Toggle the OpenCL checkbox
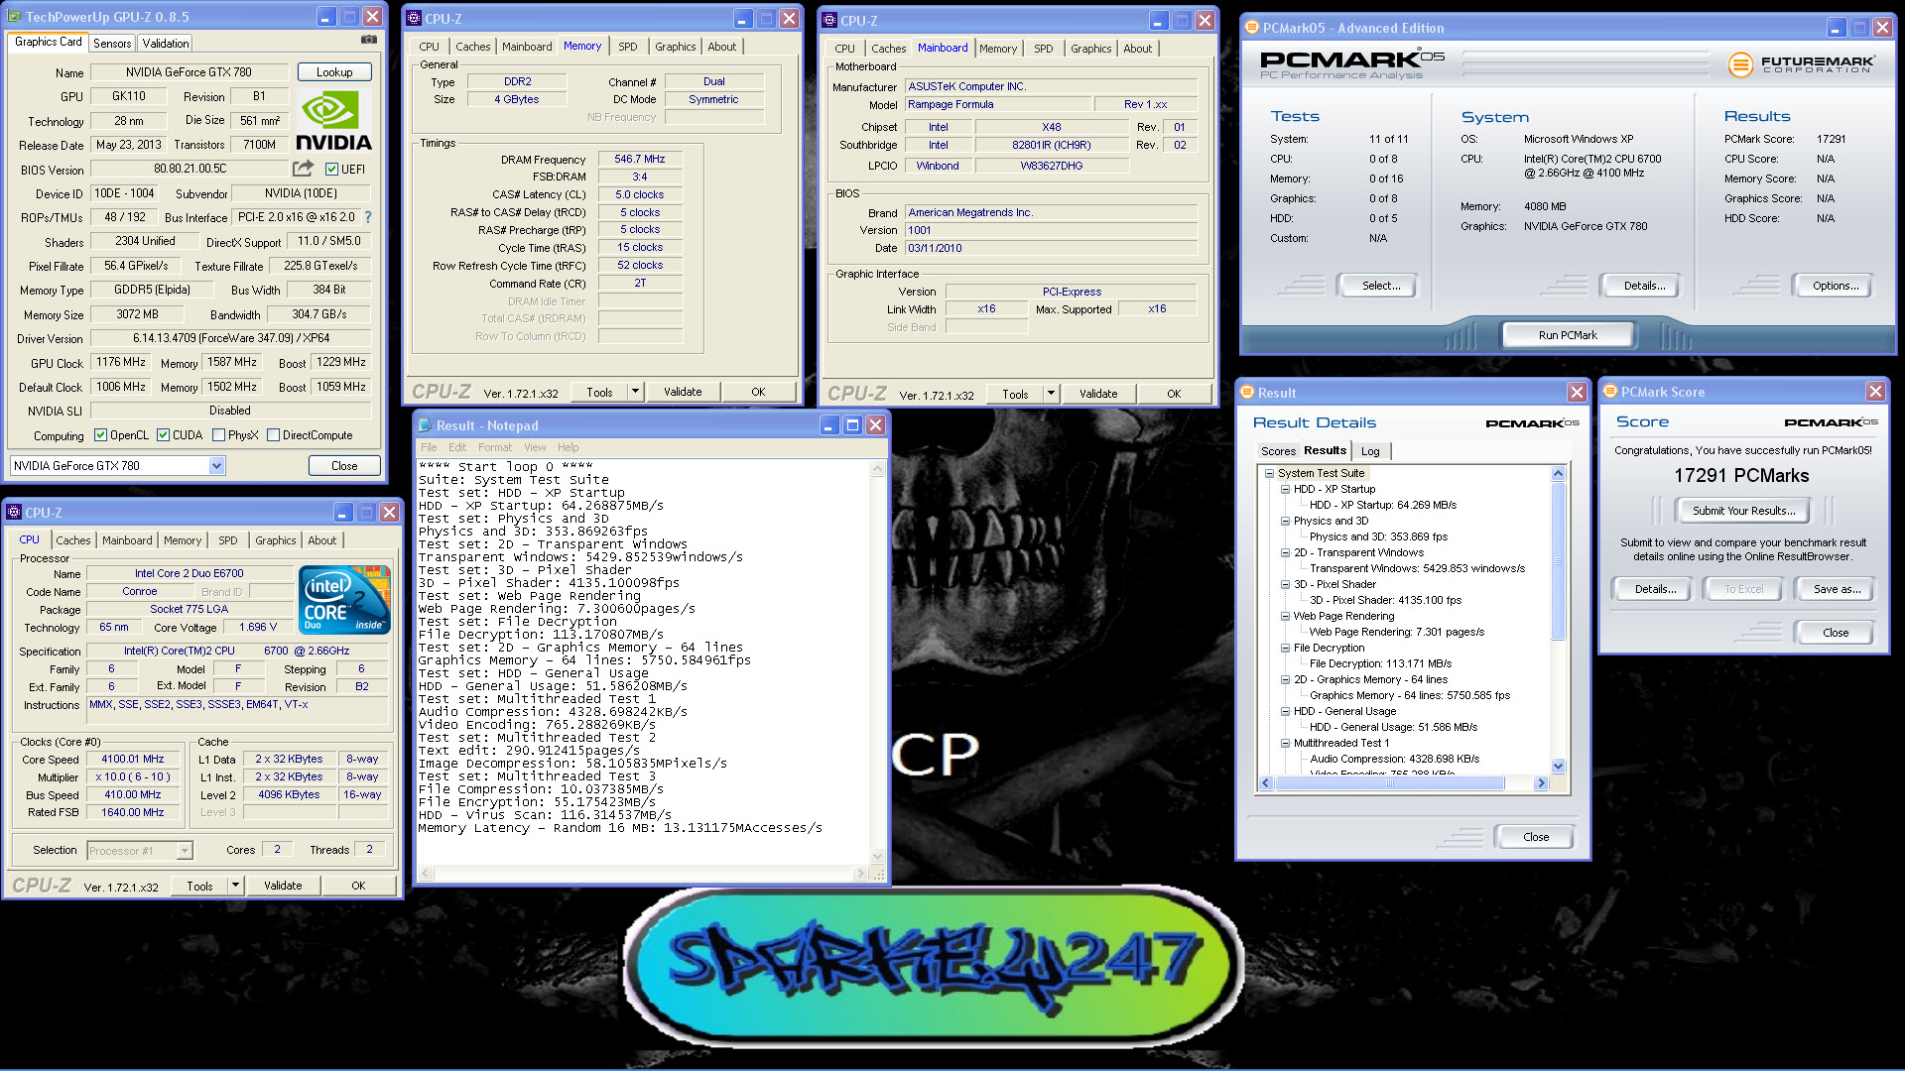The image size is (1905, 1071). click(100, 435)
